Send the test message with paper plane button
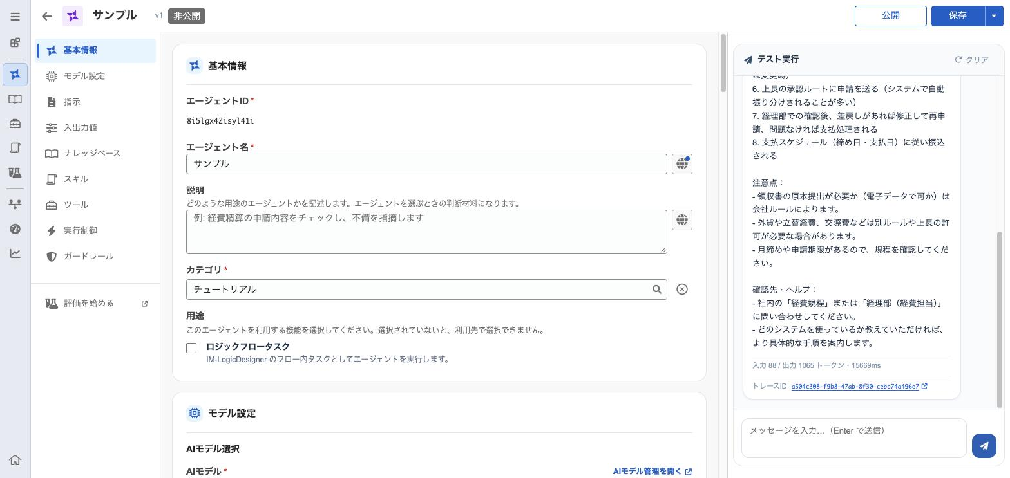 (x=984, y=446)
